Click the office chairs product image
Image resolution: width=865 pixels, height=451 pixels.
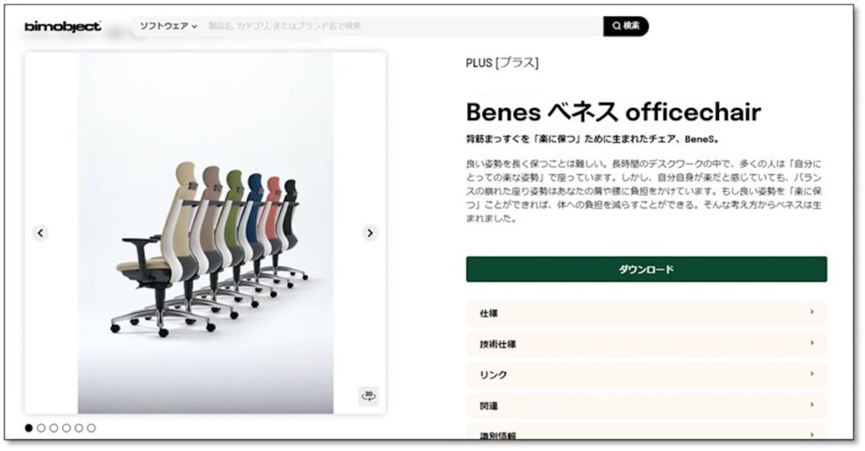205,233
